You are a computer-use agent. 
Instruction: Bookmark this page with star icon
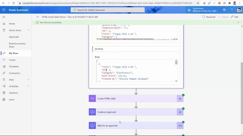click(198, 3)
